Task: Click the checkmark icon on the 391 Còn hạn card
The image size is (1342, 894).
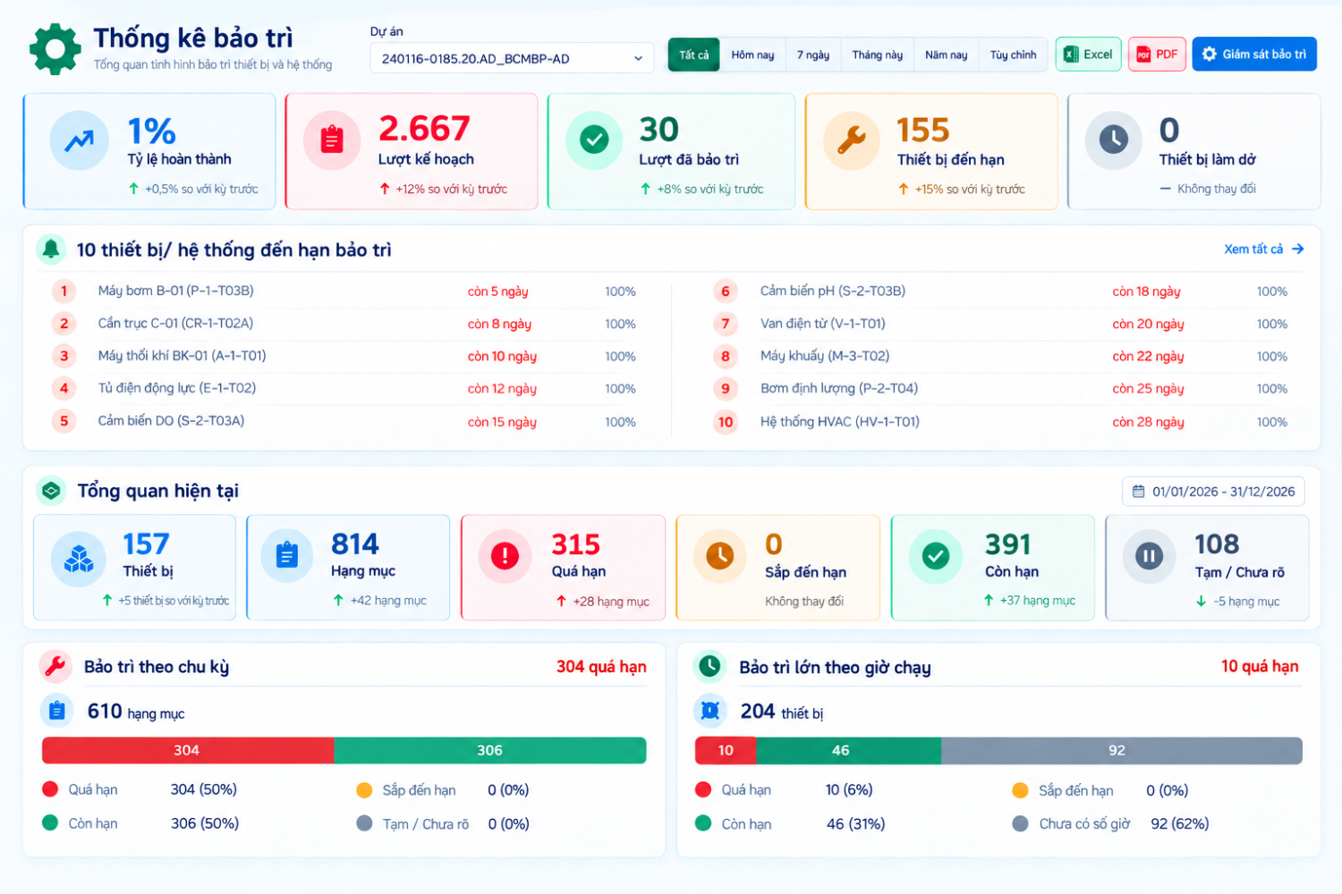Action: point(936,556)
